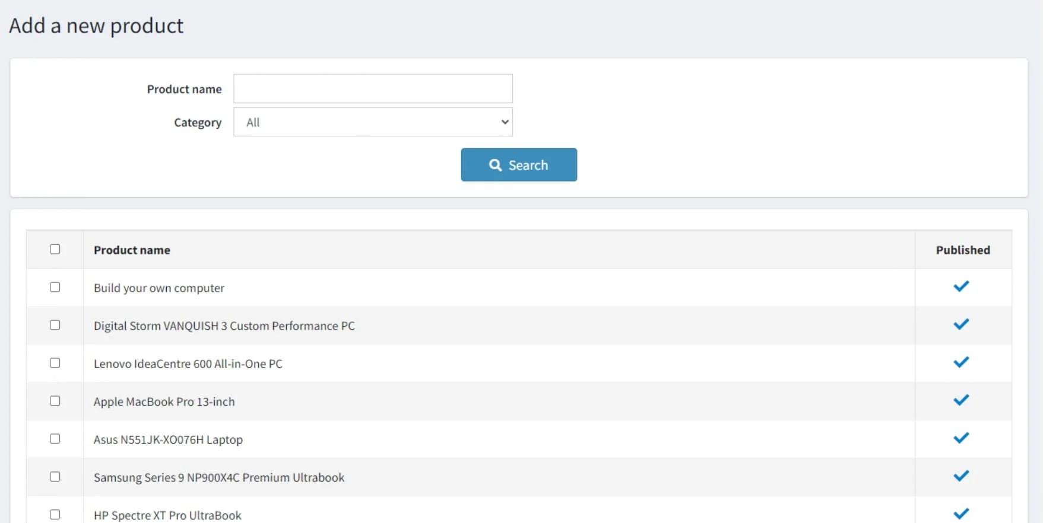The width and height of the screenshot is (1043, 523).
Task: Click published checkmark for Asus N551JK laptop
Action: 961,438
